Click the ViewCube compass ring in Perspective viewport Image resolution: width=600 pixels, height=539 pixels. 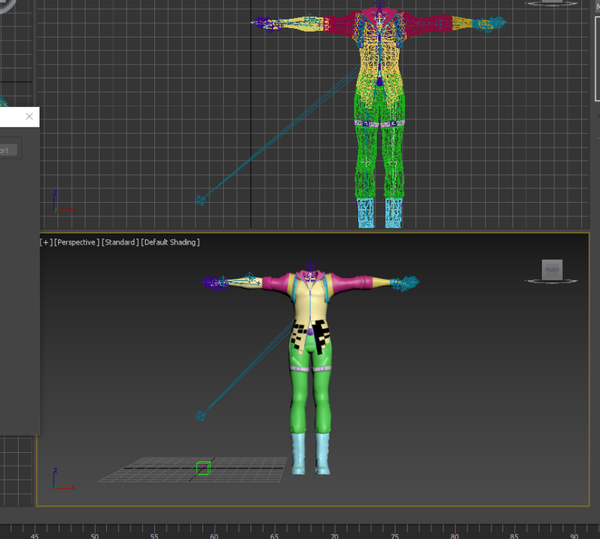[551, 281]
